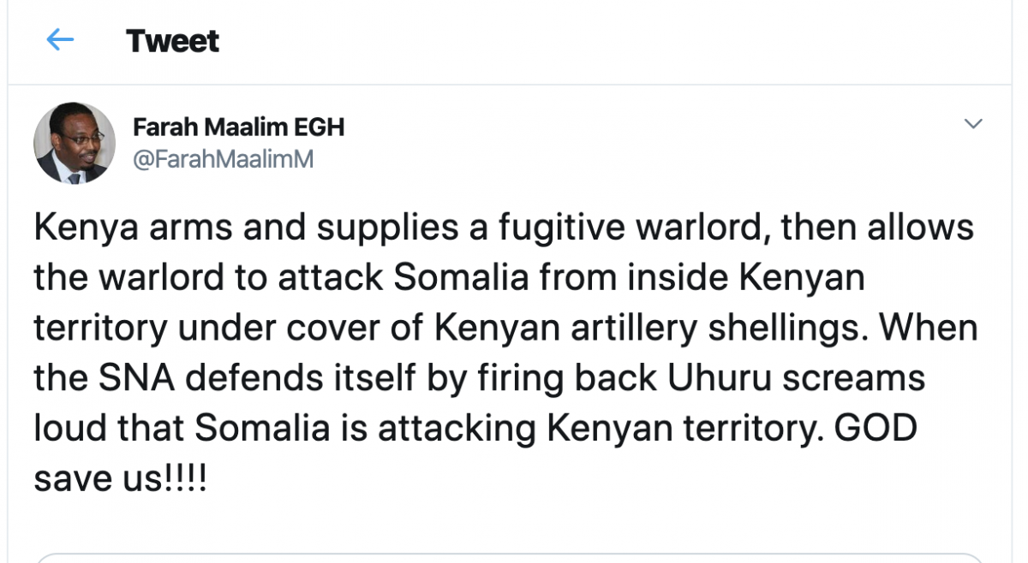Screen dimensions: 1028x563
Task: Click the tweet line starting "Kenya arms"
Action: [x=504, y=228]
